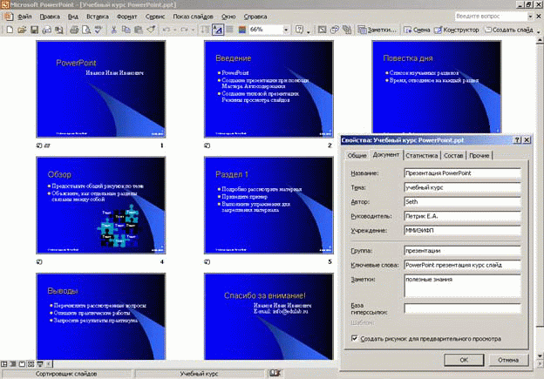Click the 'Введите вопрос' help search box

click(x=491, y=17)
